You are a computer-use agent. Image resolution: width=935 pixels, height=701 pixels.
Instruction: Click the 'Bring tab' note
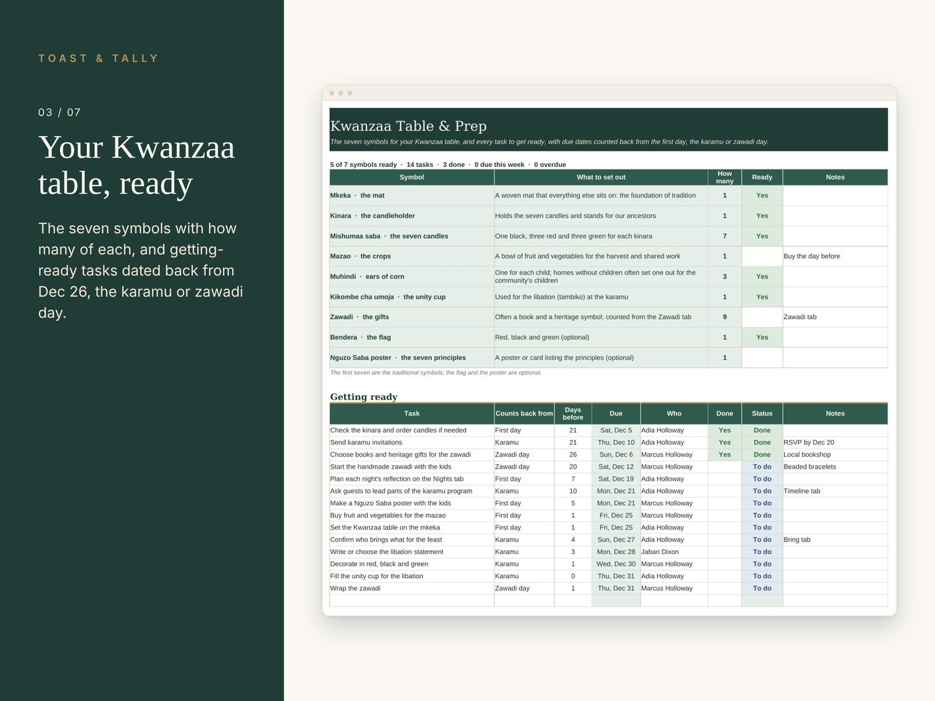click(835, 539)
